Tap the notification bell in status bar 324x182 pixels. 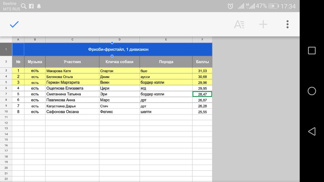[x=39, y=6]
